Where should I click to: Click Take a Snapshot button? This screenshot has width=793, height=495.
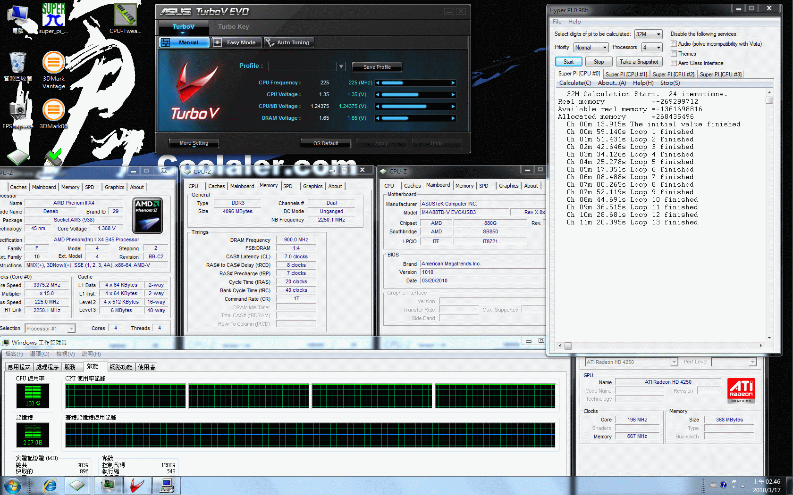click(639, 62)
